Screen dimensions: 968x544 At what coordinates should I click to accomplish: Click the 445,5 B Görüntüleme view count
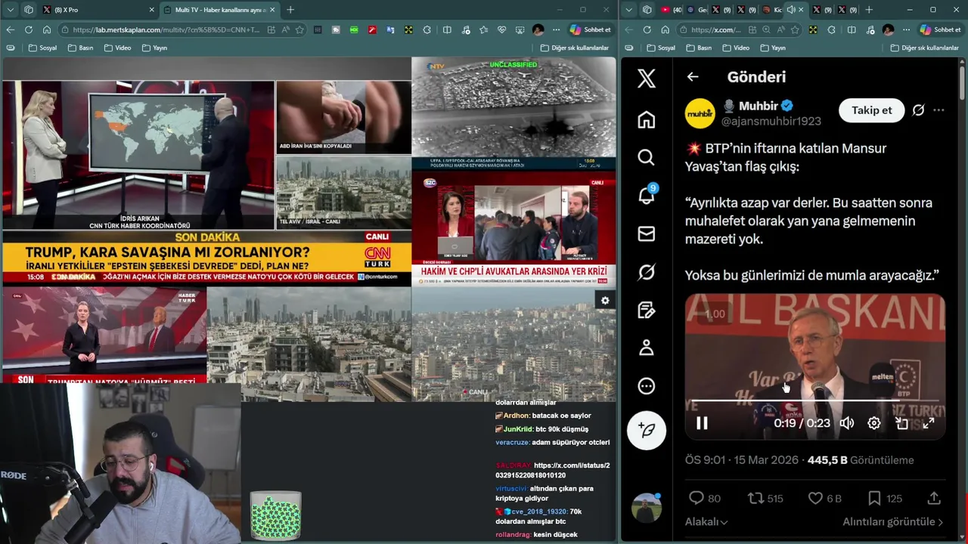tap(861, 460)
